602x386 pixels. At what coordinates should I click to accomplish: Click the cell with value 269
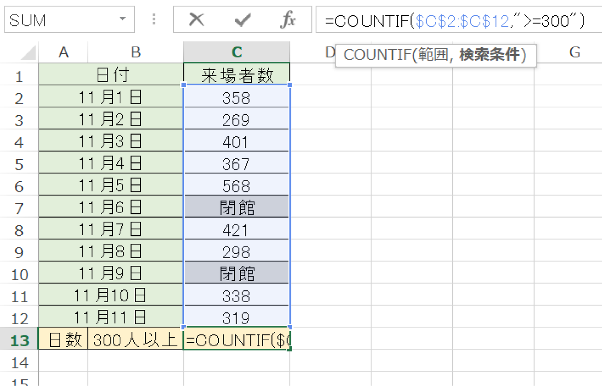click(237, 119)
